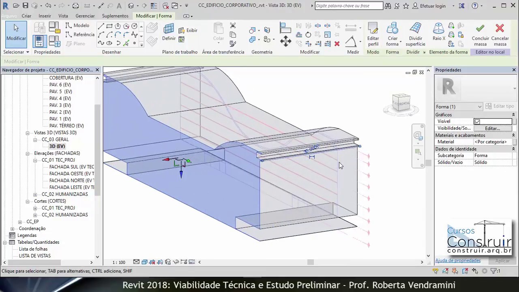The height and width of the screenshot is (292, 519).
Task: Click the Print icon in quick access
Action: (75, 6)
